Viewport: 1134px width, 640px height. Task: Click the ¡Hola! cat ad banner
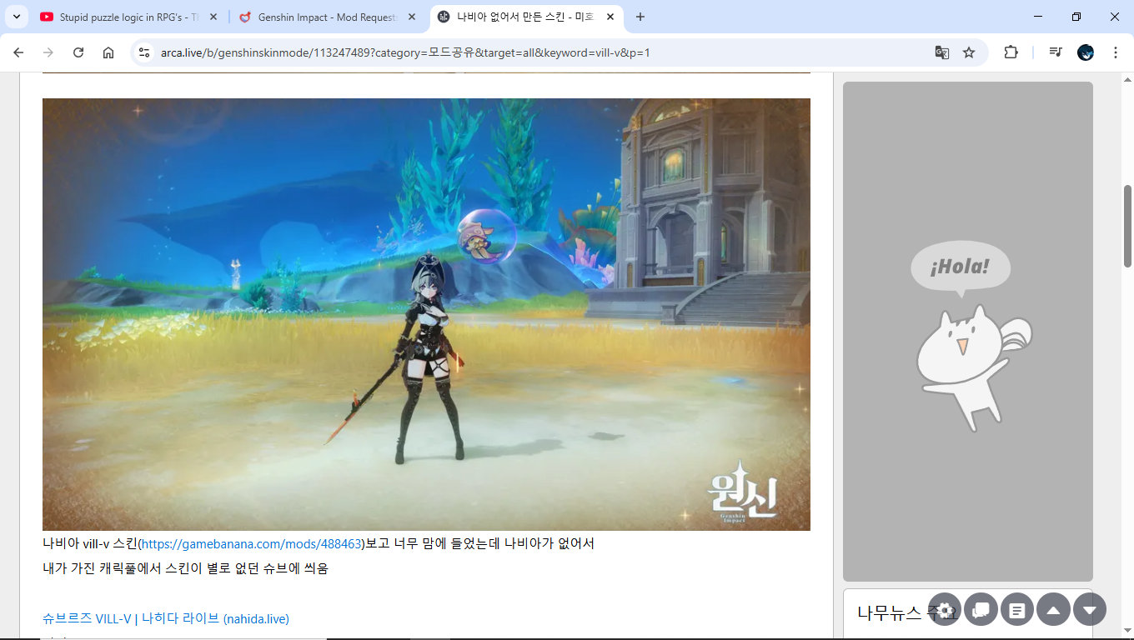968,332
